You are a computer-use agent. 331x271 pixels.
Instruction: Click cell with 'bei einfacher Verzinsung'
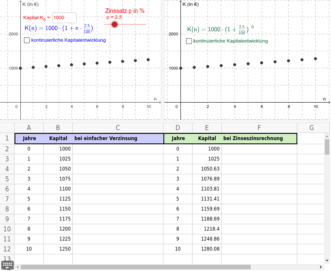118,138
